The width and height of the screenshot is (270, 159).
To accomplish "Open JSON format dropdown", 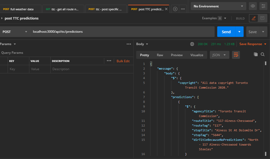I will pos(219,55).
